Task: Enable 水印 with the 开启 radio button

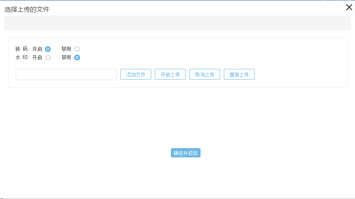Action: tap(48, 58)
